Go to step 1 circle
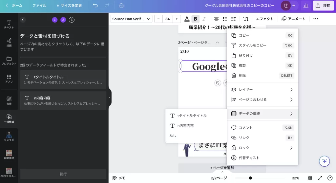This screenshot has height=183, width=336. click(55, 20)
